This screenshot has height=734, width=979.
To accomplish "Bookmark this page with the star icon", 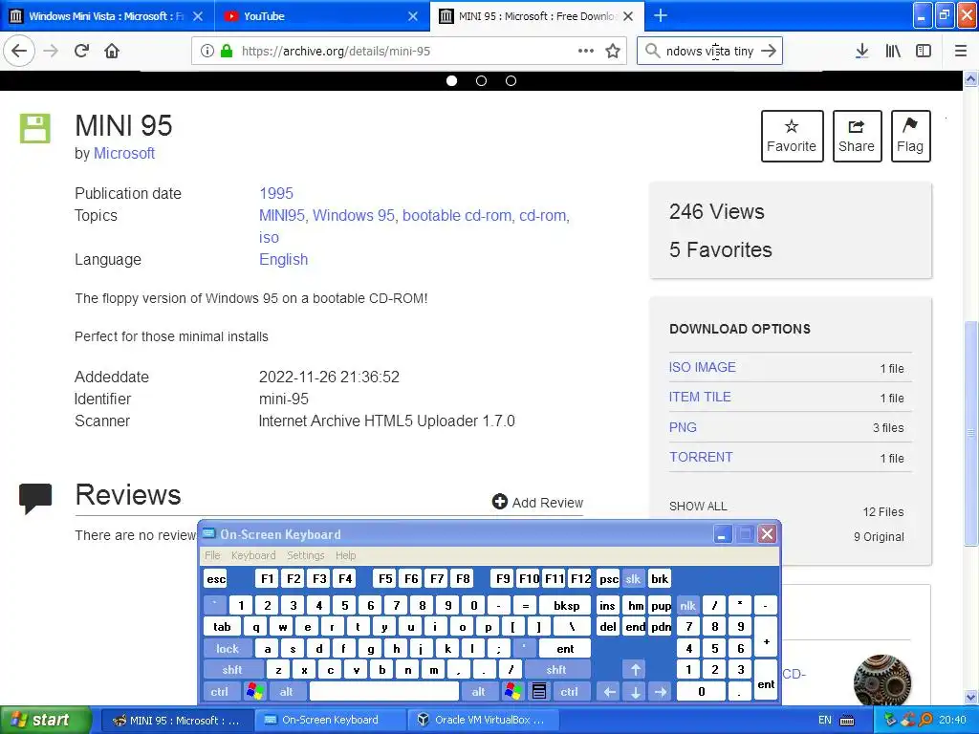I will [x=613, y=52].
